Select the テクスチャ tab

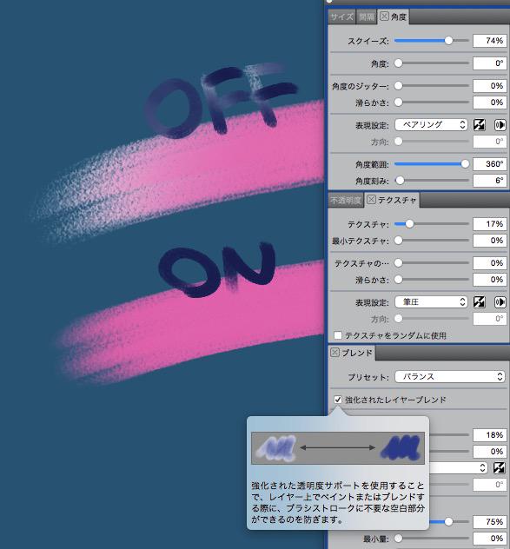point(397,200)
